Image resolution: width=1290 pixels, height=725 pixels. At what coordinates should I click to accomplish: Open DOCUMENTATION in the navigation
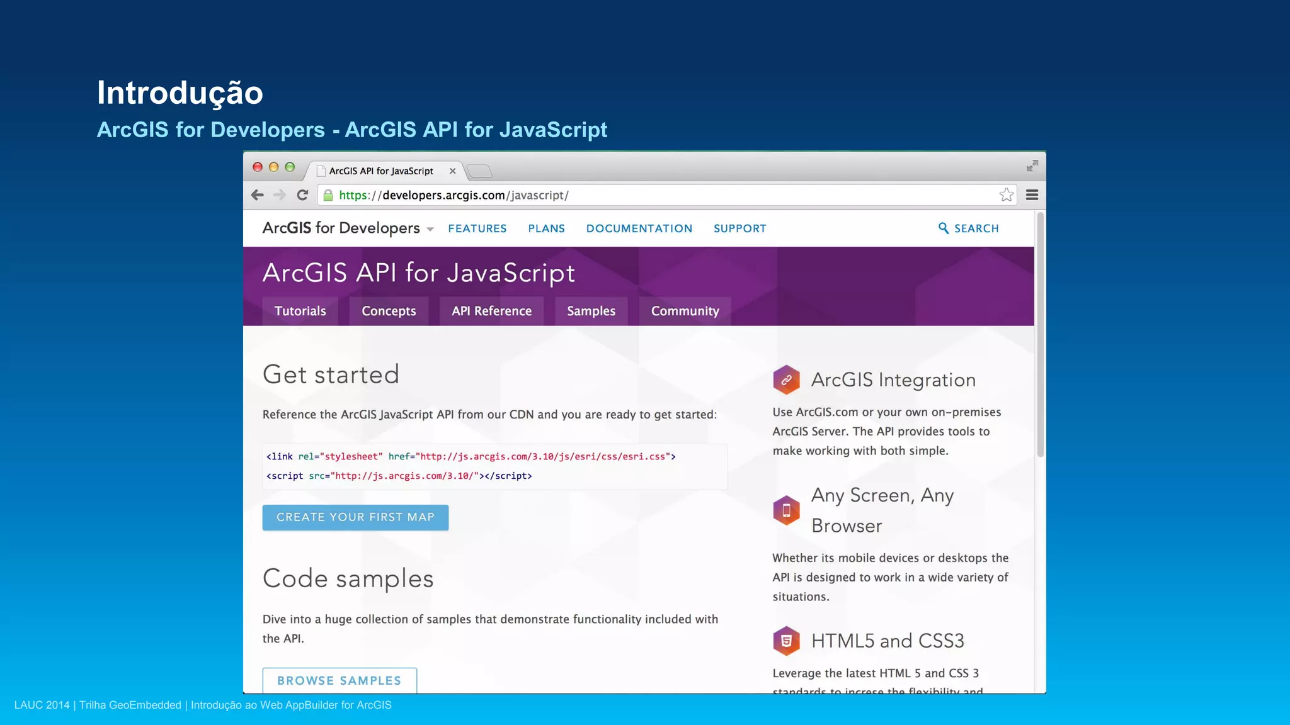(x=639, y=228)
